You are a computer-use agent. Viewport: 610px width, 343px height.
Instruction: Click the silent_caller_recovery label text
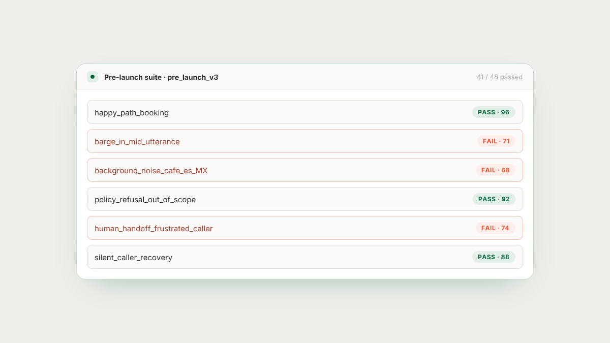pos(133,258)
